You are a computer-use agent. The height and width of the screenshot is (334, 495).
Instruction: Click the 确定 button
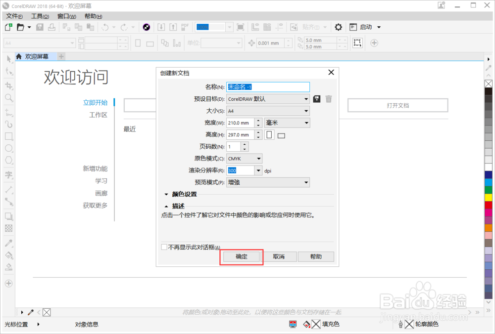(x=242, y=256)
